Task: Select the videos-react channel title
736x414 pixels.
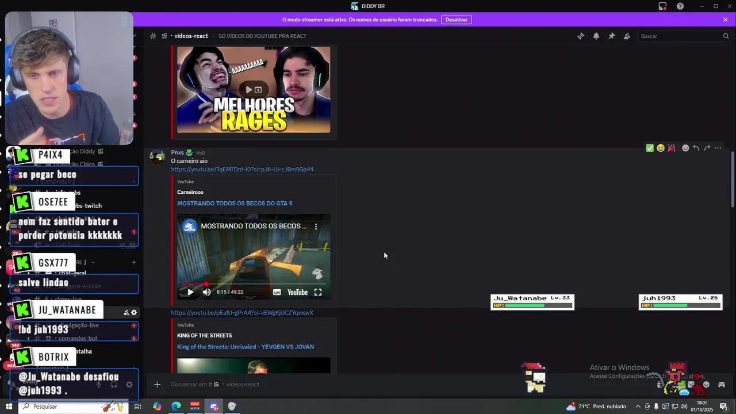Action: (x=191, y=36)
